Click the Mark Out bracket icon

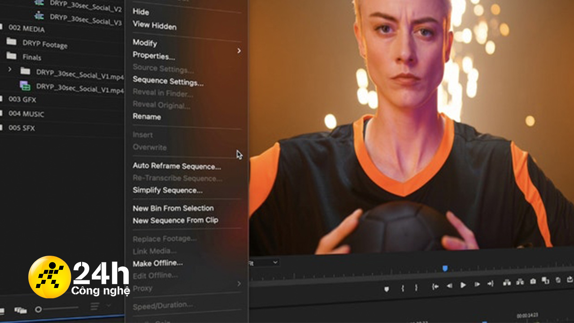tap(416, 288)
